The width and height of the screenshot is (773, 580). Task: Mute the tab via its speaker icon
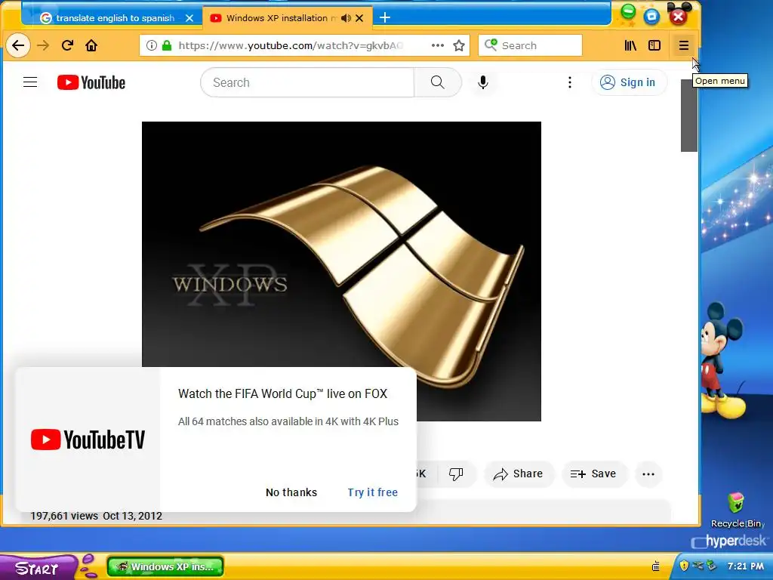346,18
